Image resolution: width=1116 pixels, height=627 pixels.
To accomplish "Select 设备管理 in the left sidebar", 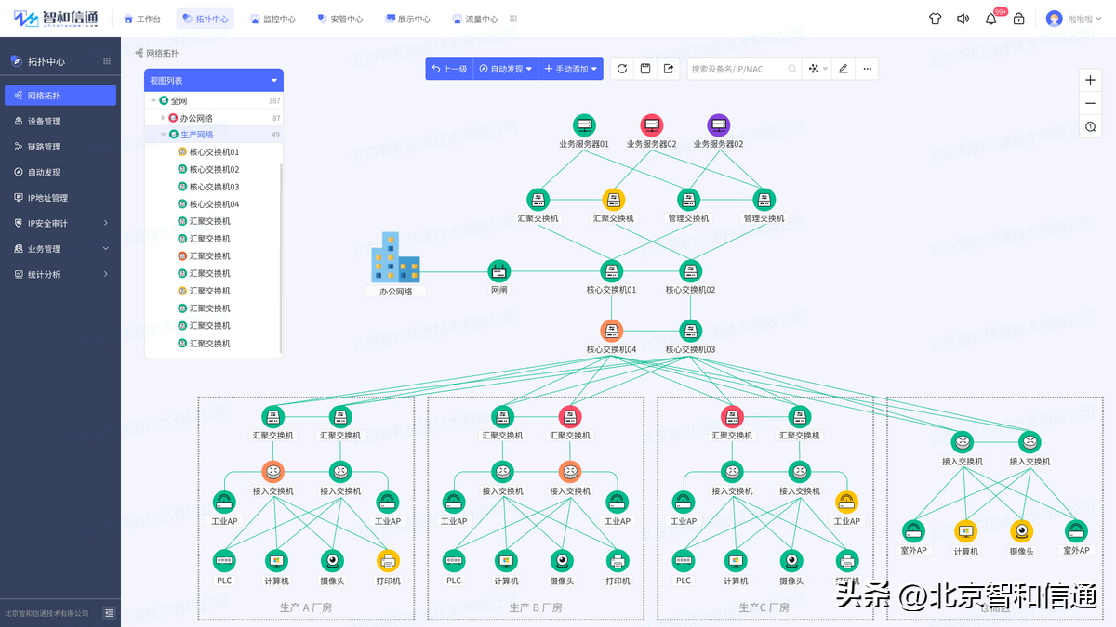I will (59, 120).
